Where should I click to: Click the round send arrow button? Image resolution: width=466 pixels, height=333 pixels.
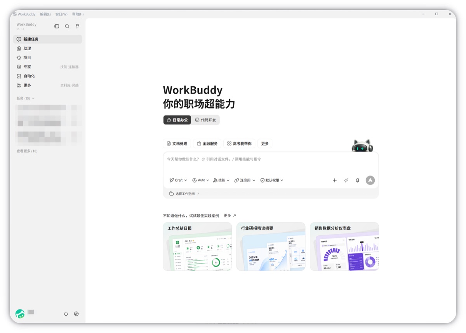(x=370, y=181)
